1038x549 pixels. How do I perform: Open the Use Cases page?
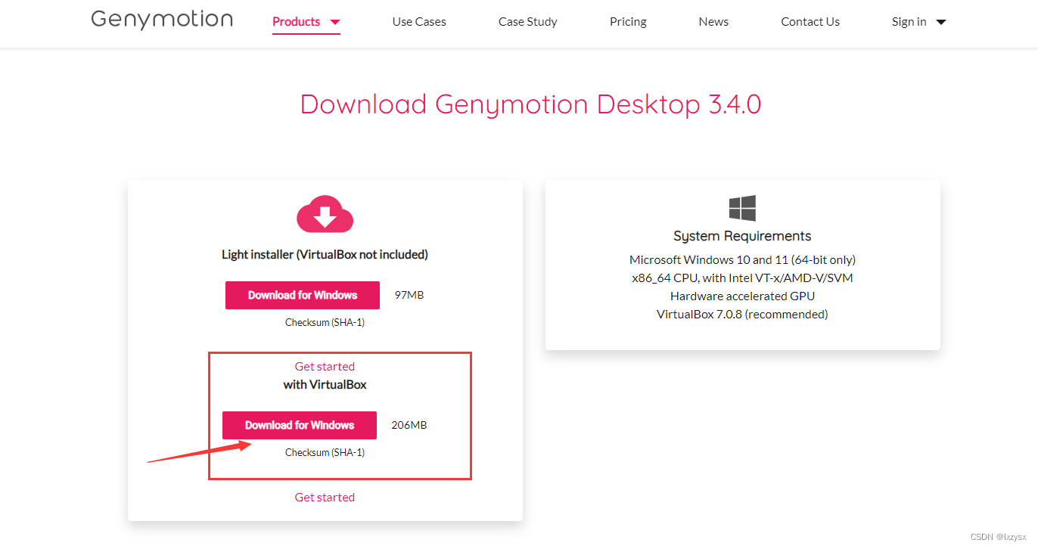[x=419, y=22]
